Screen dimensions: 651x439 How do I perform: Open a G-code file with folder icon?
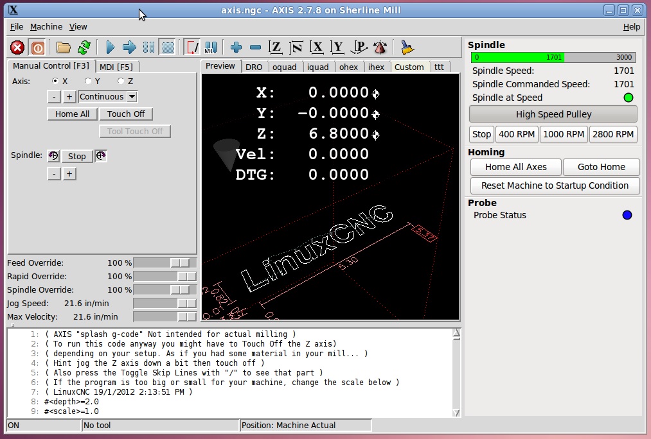(63, 47)
